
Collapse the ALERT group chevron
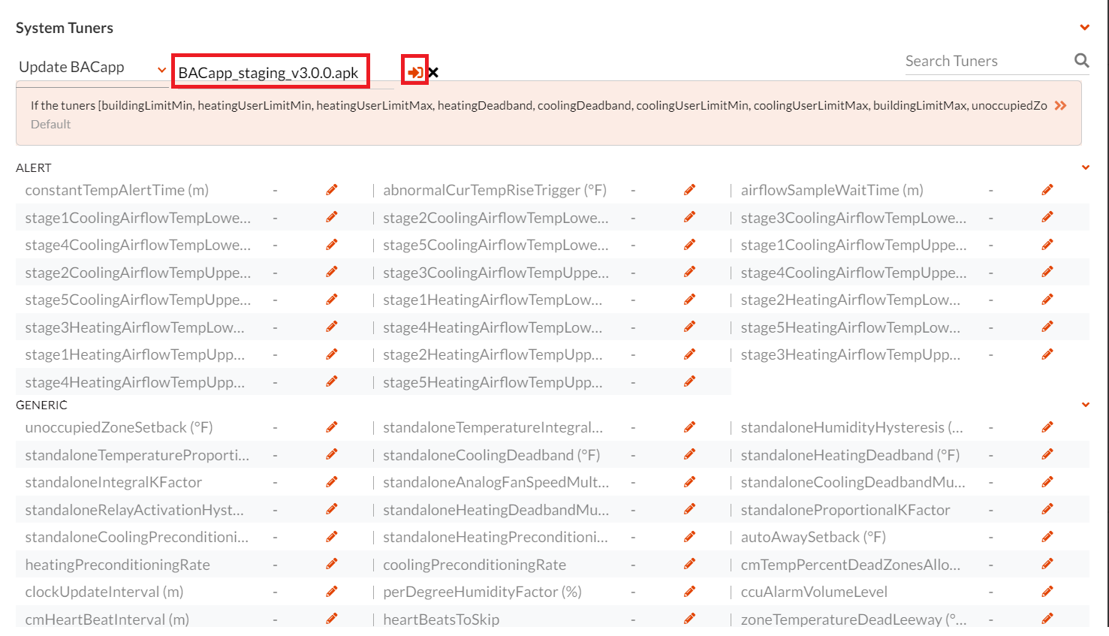click(1085, 167)
